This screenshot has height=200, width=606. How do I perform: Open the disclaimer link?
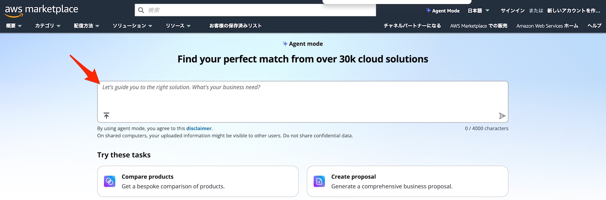click(x=199, y=128)
